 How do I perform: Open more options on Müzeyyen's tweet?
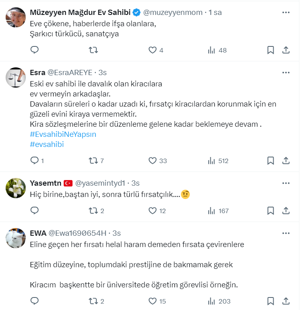286,13
